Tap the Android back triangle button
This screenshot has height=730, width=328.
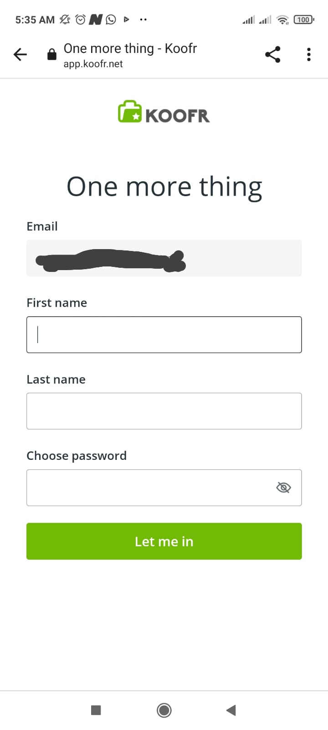(231, 710)
